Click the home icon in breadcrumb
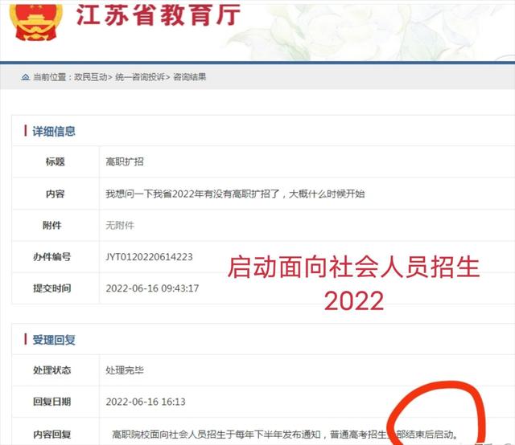 click(25, 77)
